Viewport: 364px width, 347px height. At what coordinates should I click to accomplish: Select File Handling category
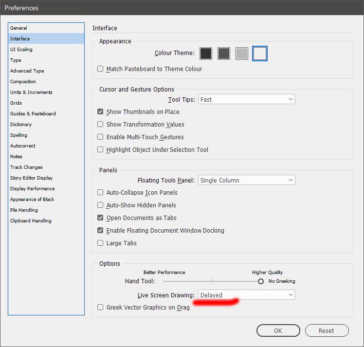pos(46,210)
